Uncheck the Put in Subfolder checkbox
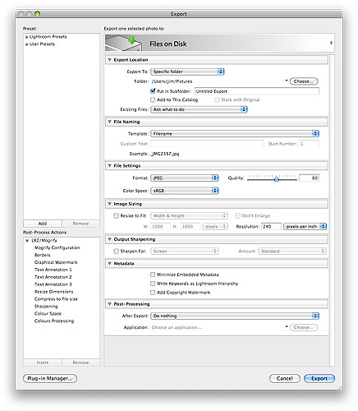Viewport: 358px width, 411px height. [x=153, y=90]
